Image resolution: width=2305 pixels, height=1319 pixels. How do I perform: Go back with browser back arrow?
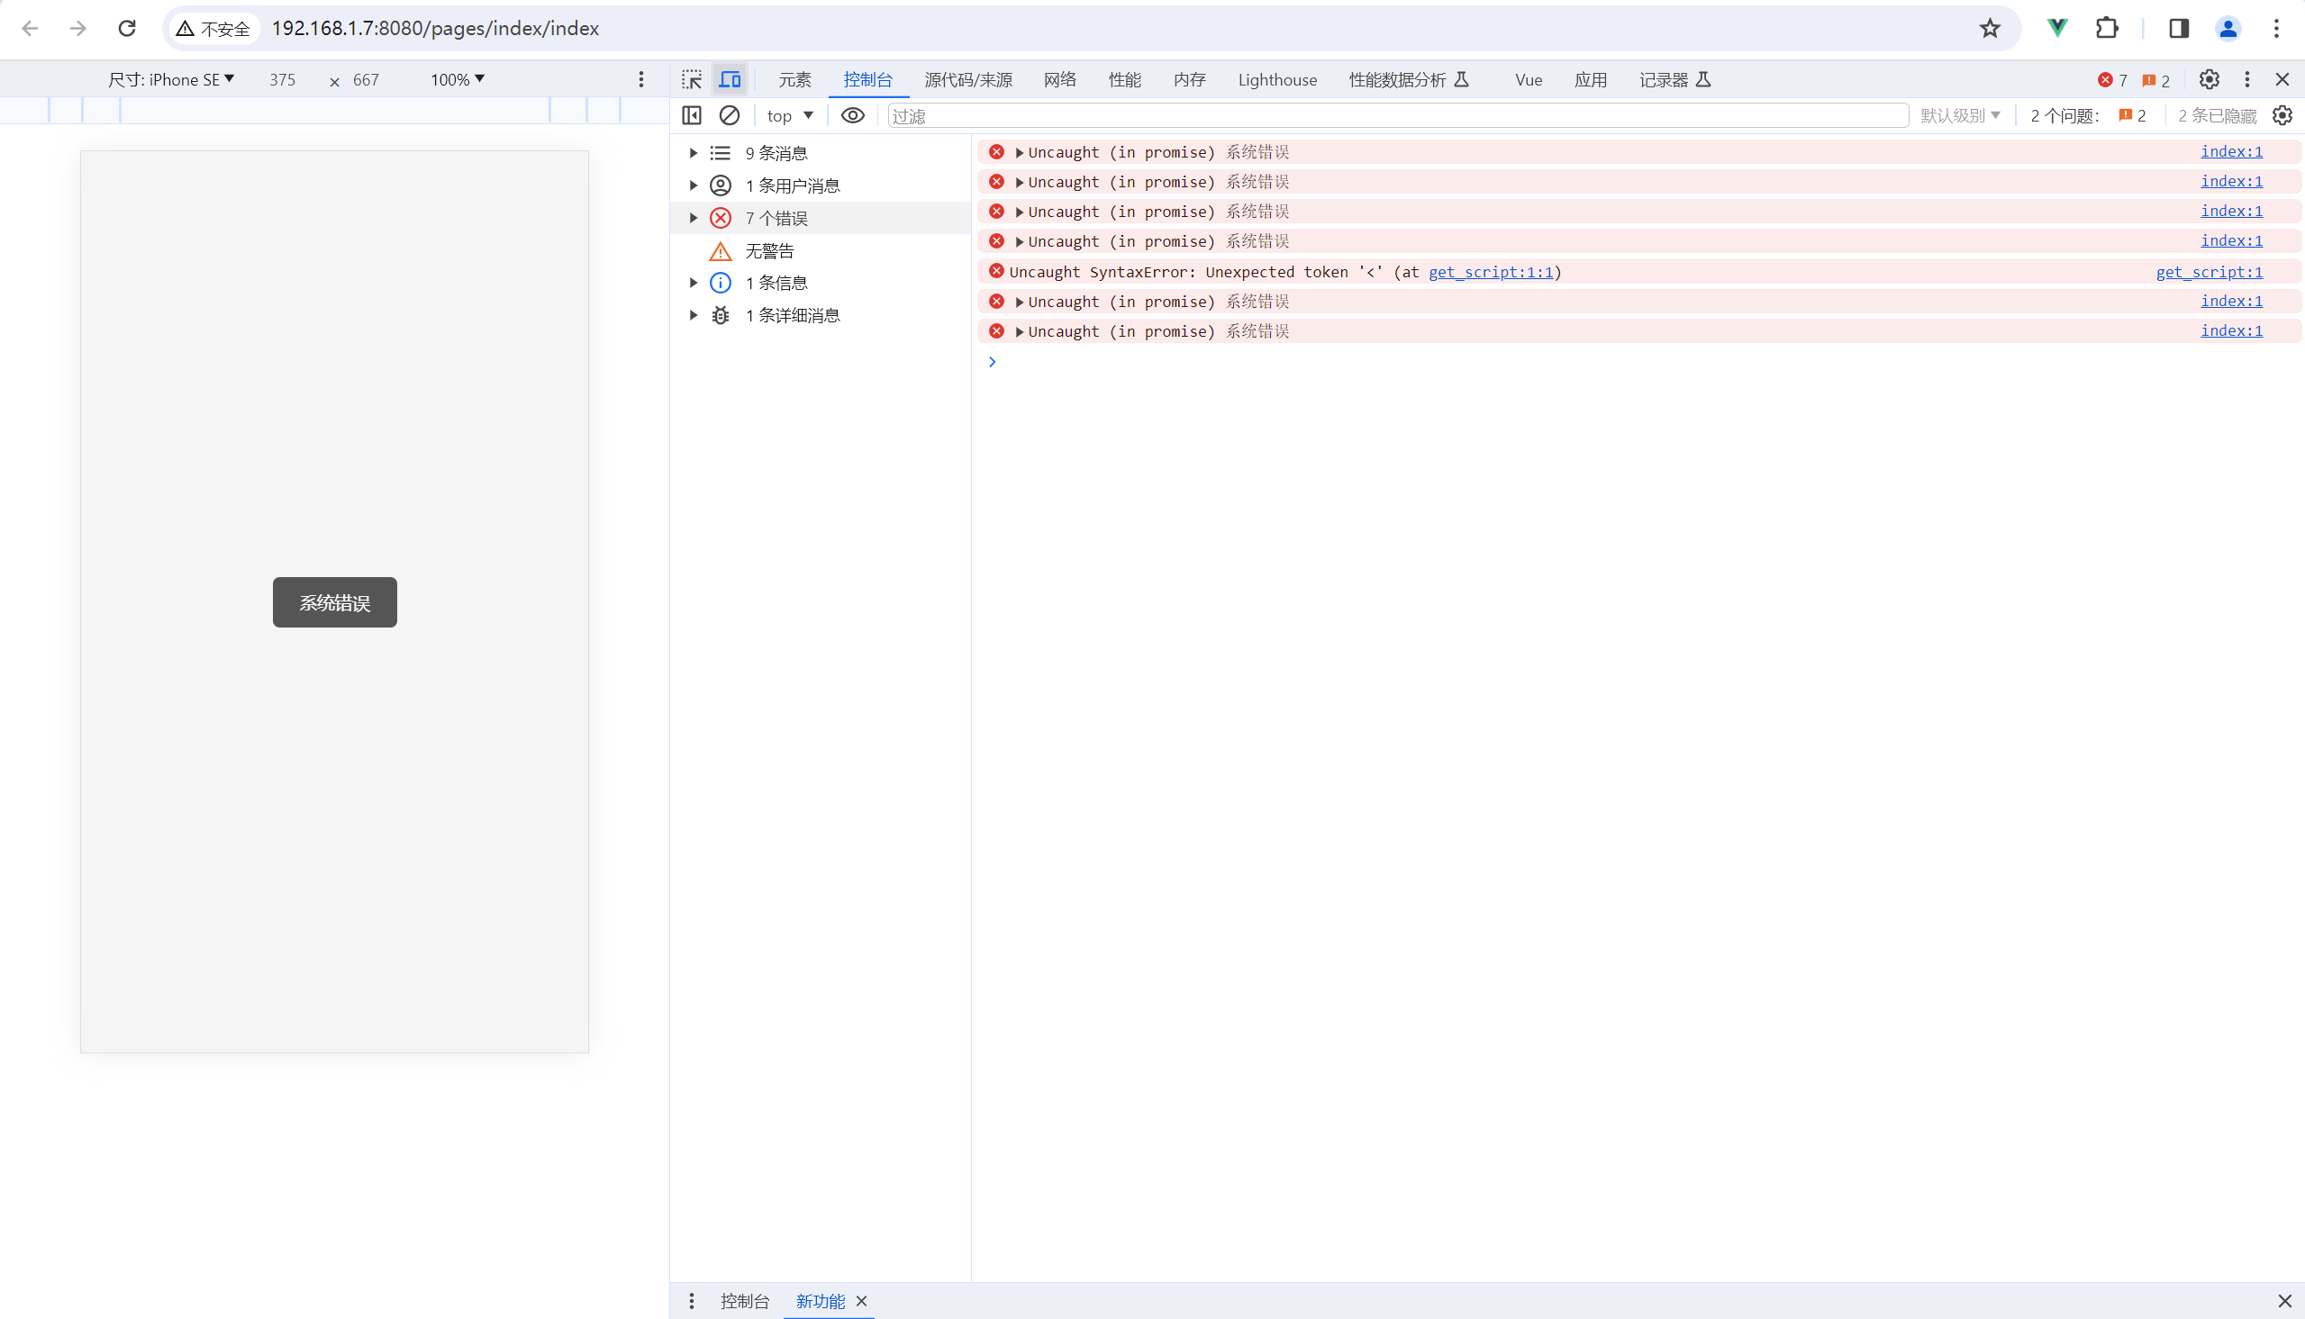[30, 28]
